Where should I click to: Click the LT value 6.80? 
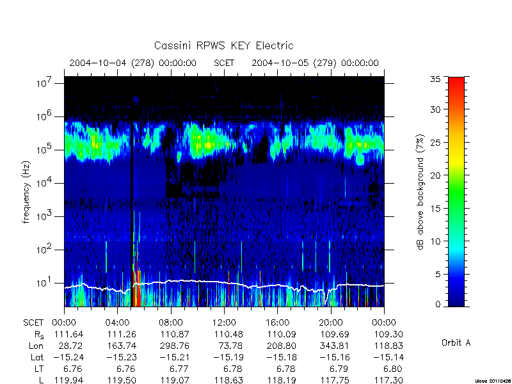coord(393,369)
